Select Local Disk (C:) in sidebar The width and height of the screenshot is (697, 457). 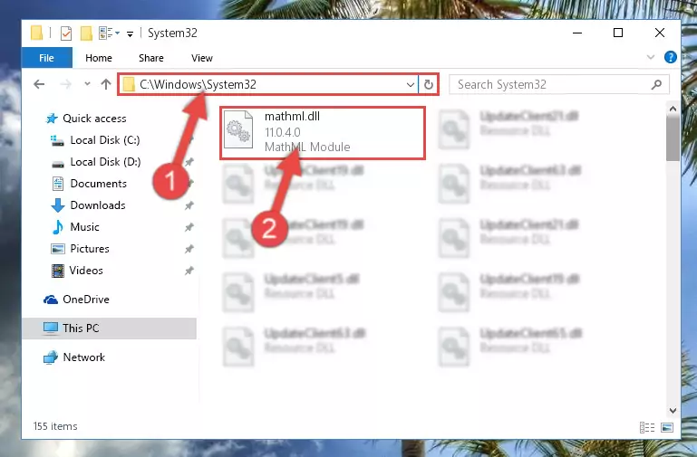[105, 140]
